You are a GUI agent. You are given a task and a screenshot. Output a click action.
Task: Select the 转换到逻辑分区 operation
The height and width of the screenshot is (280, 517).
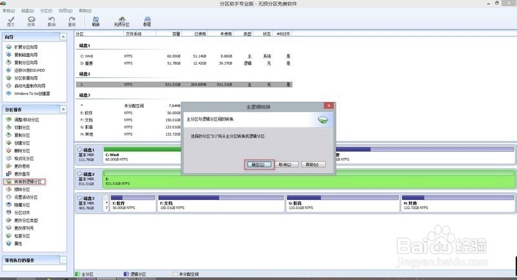pyautogui.click(x=24, y=182)
